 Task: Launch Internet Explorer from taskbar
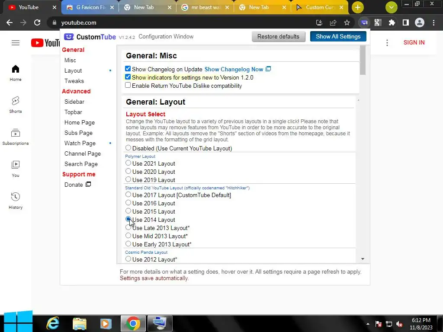[53, 323]
